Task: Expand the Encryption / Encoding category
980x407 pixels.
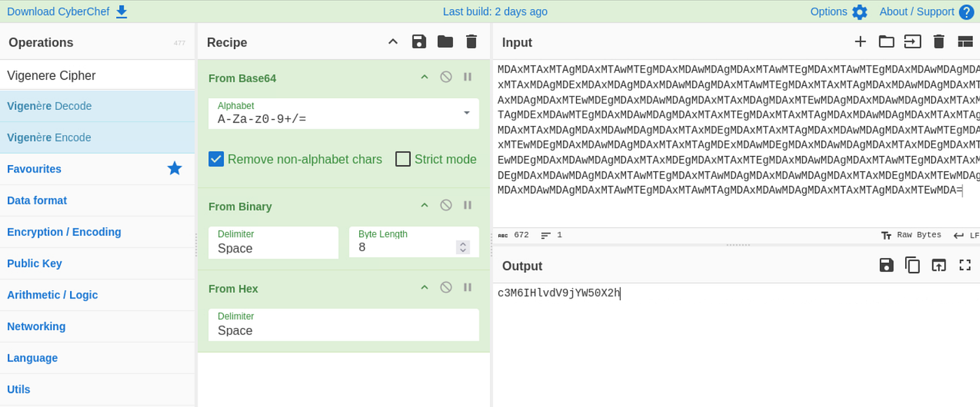Action: pyautogui.click(x=97, y=232)
